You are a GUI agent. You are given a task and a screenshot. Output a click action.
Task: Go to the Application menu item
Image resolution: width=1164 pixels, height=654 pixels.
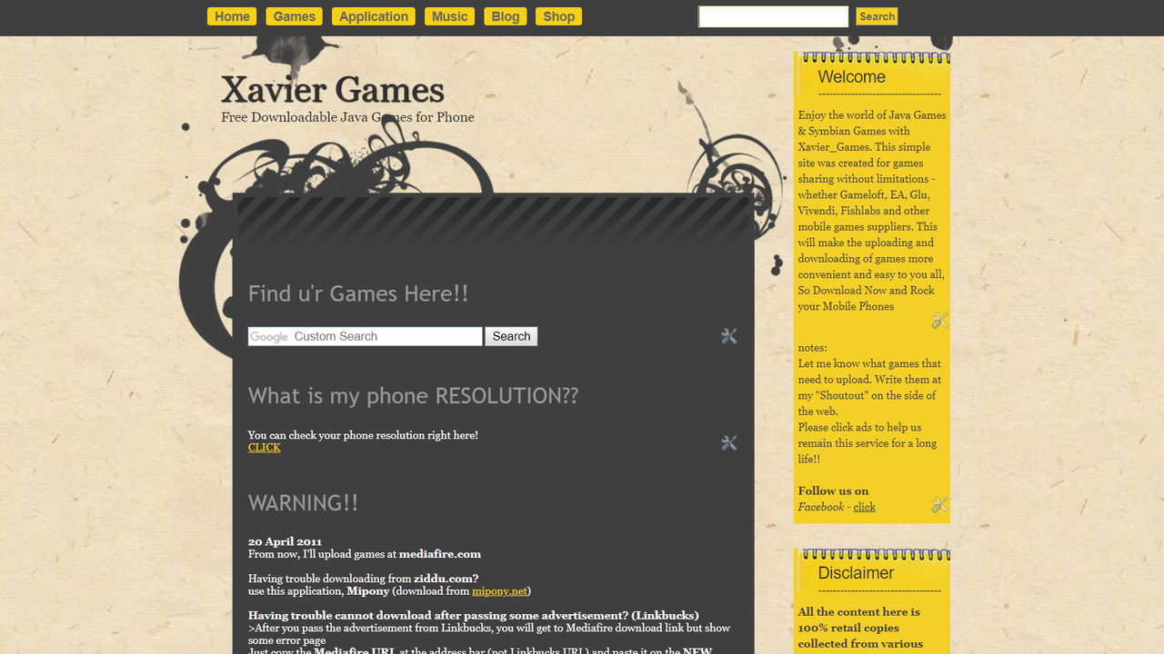coord(374,16)
